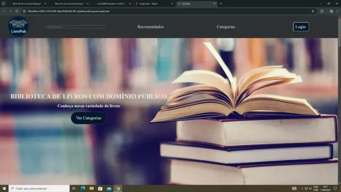The width and height of the screenshot is (341, 192).
Task: Click the Login button
Action: pos(301,27)
